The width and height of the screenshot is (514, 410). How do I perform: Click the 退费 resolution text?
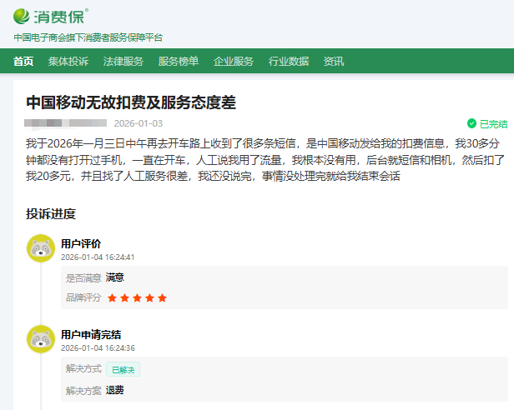(x=114, y=390)
